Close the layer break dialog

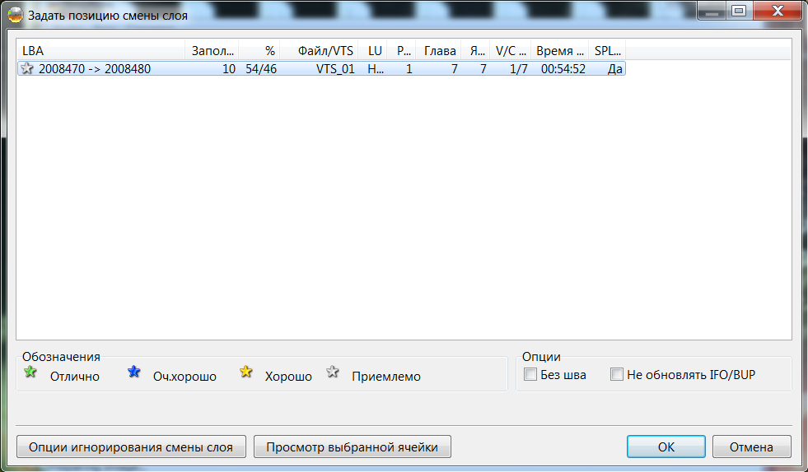[x=778, y=11]
